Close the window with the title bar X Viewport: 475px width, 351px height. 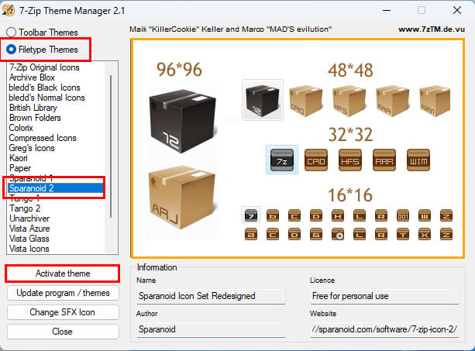(x=457, y=10)
